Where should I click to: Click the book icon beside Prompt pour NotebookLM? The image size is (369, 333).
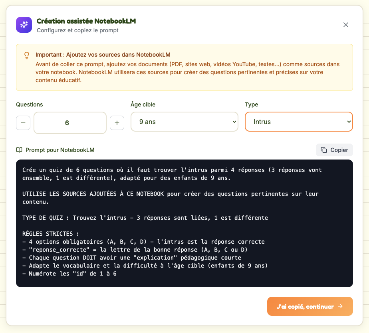[19, 150]
